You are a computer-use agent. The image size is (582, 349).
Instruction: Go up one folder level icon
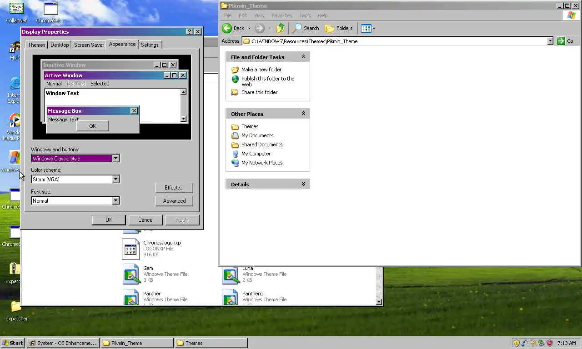[x=281, y=28]
